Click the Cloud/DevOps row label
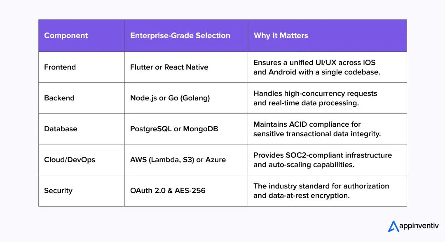 (70, 160)
